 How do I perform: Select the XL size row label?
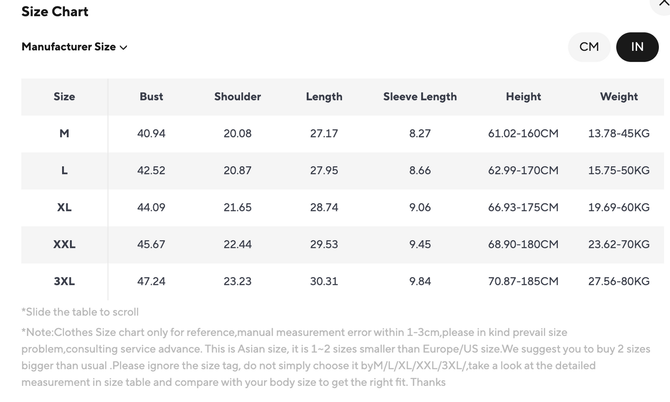(x=64, y=208)
